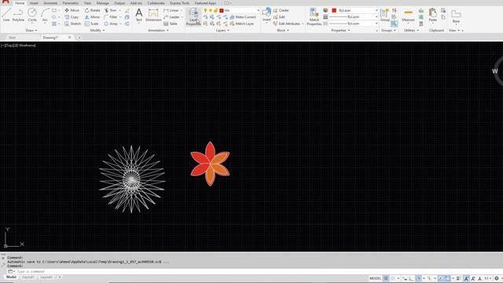Open the Annotate ribbon tab
503x283 pixels.
50,3
